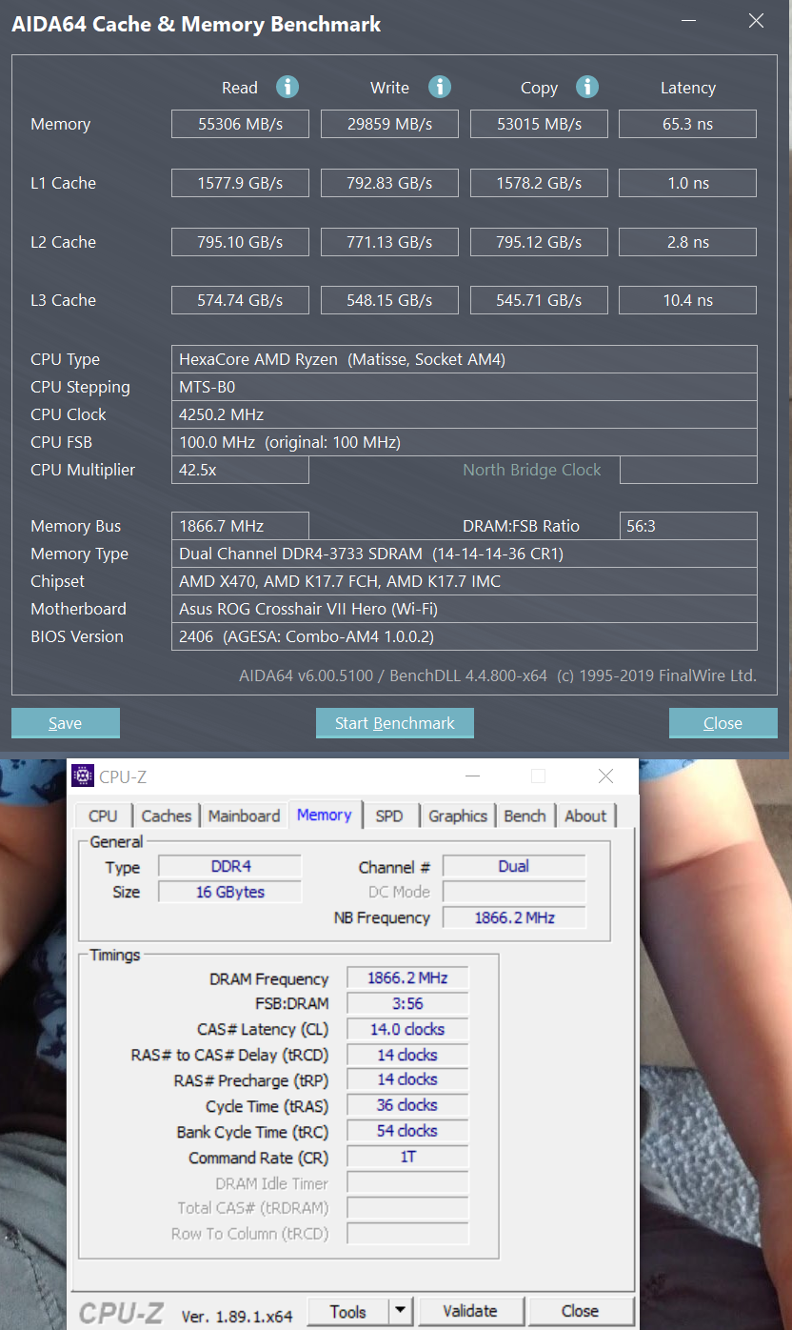
Task: Click the Channel # value Dual
Action: pyautogui.click(x=514, y=866)
